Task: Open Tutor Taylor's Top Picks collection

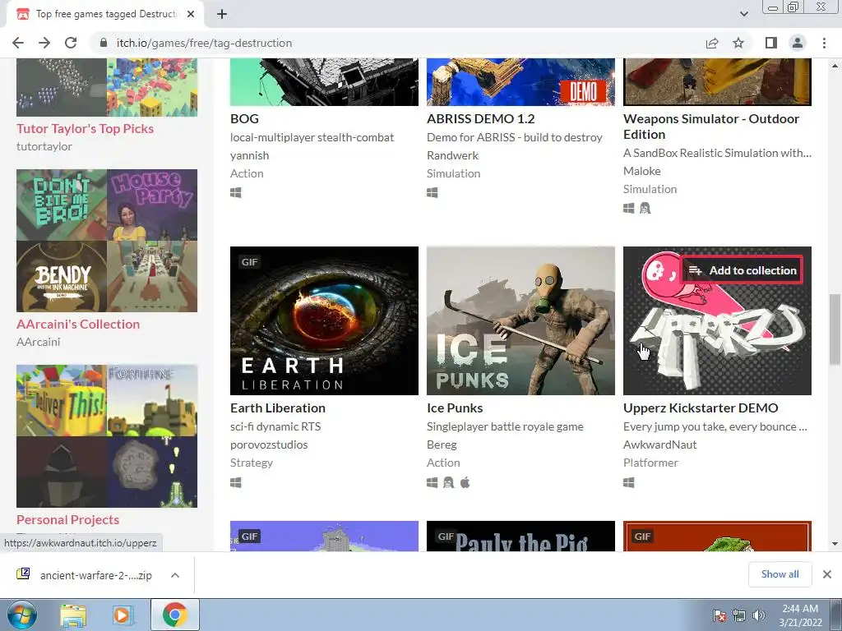Action: click(85, 128)
